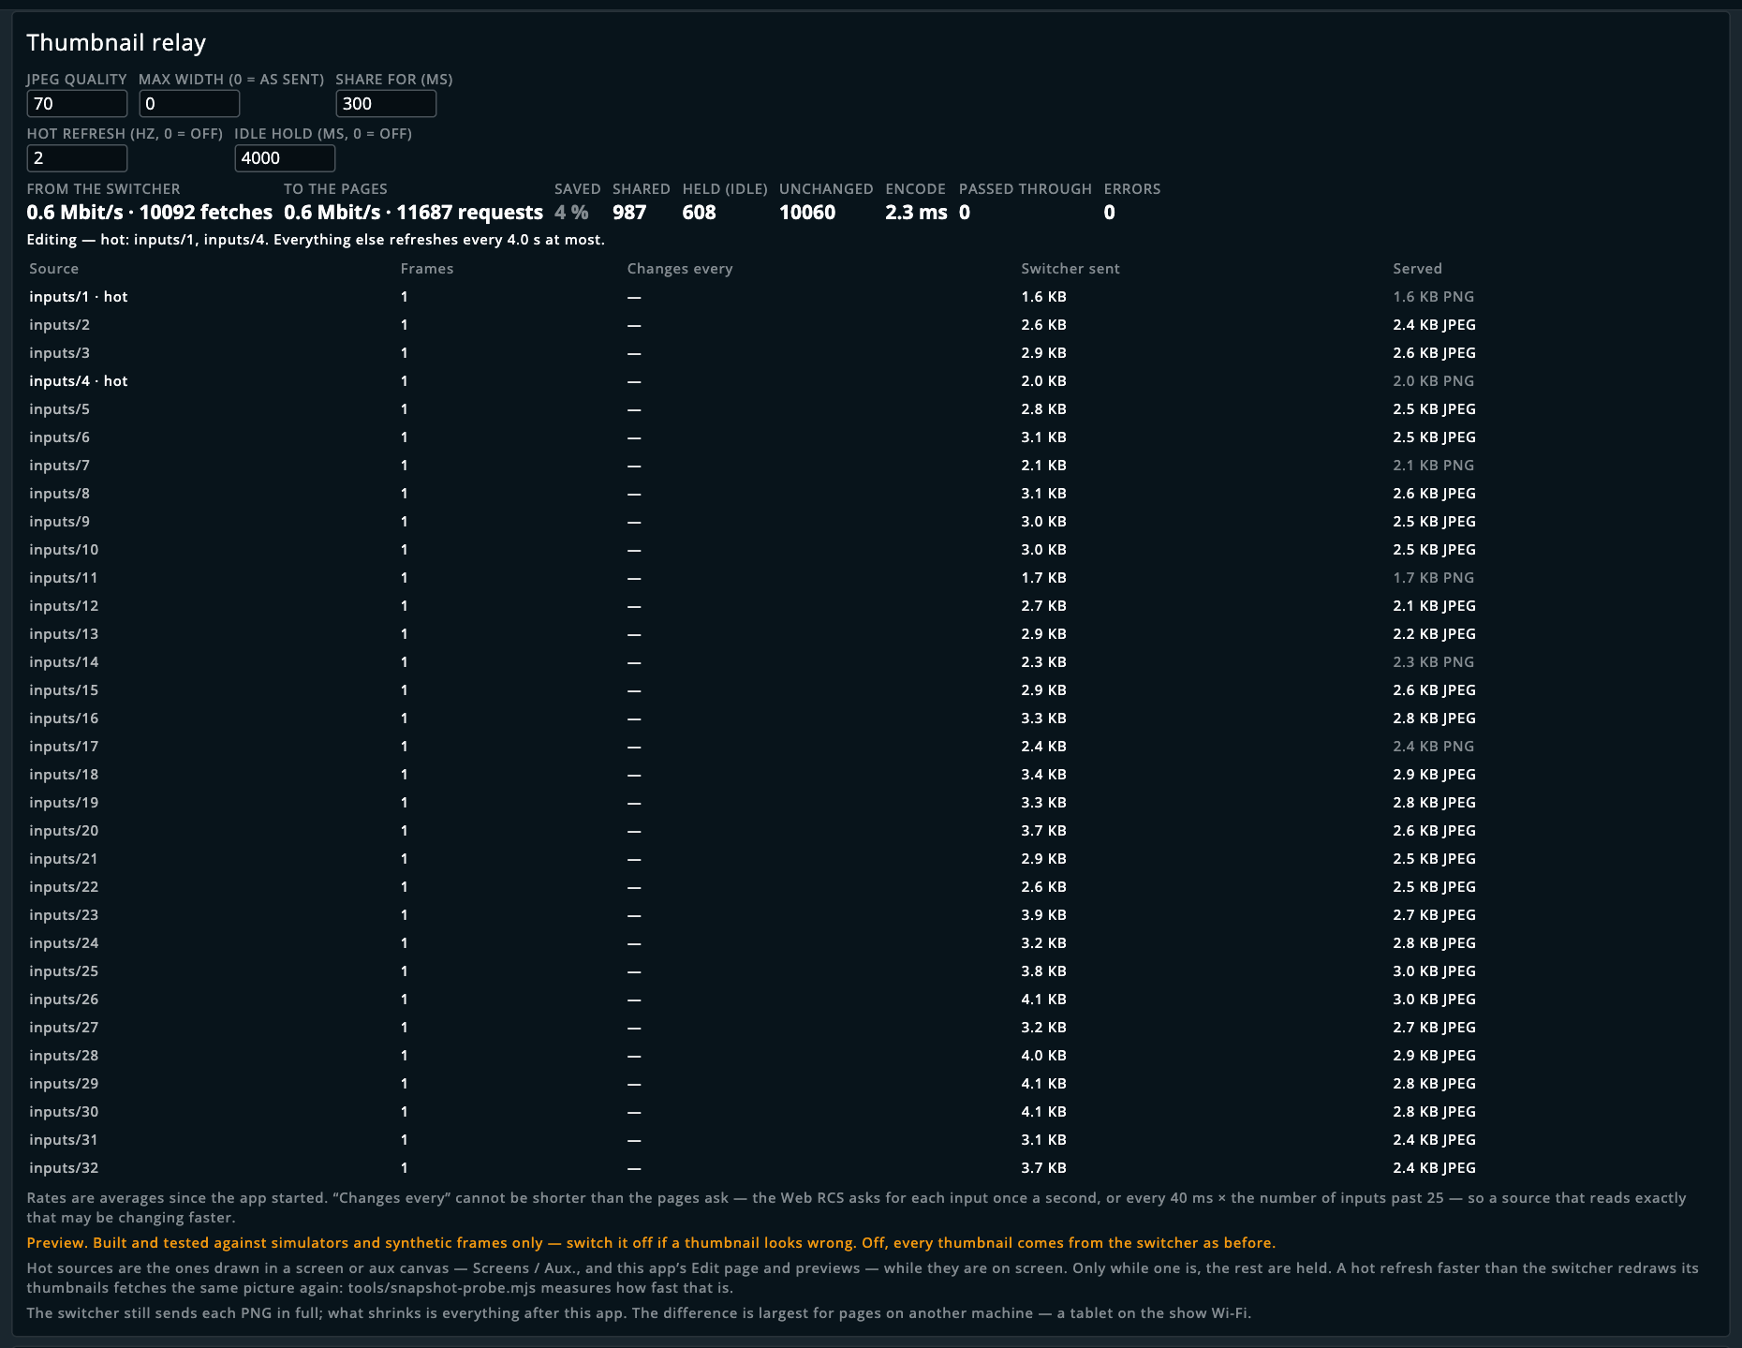Click the '10092 fetches' switcher statistic

click(x=206, y=213)
